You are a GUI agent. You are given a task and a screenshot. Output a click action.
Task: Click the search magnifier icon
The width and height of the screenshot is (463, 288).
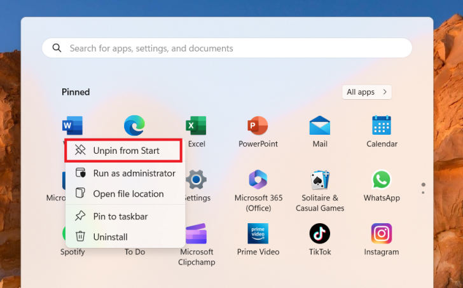pos(57,48)
